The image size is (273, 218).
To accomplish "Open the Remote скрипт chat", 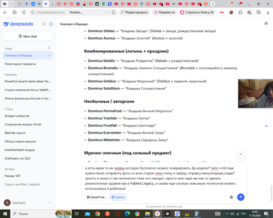I will (28, 133).
